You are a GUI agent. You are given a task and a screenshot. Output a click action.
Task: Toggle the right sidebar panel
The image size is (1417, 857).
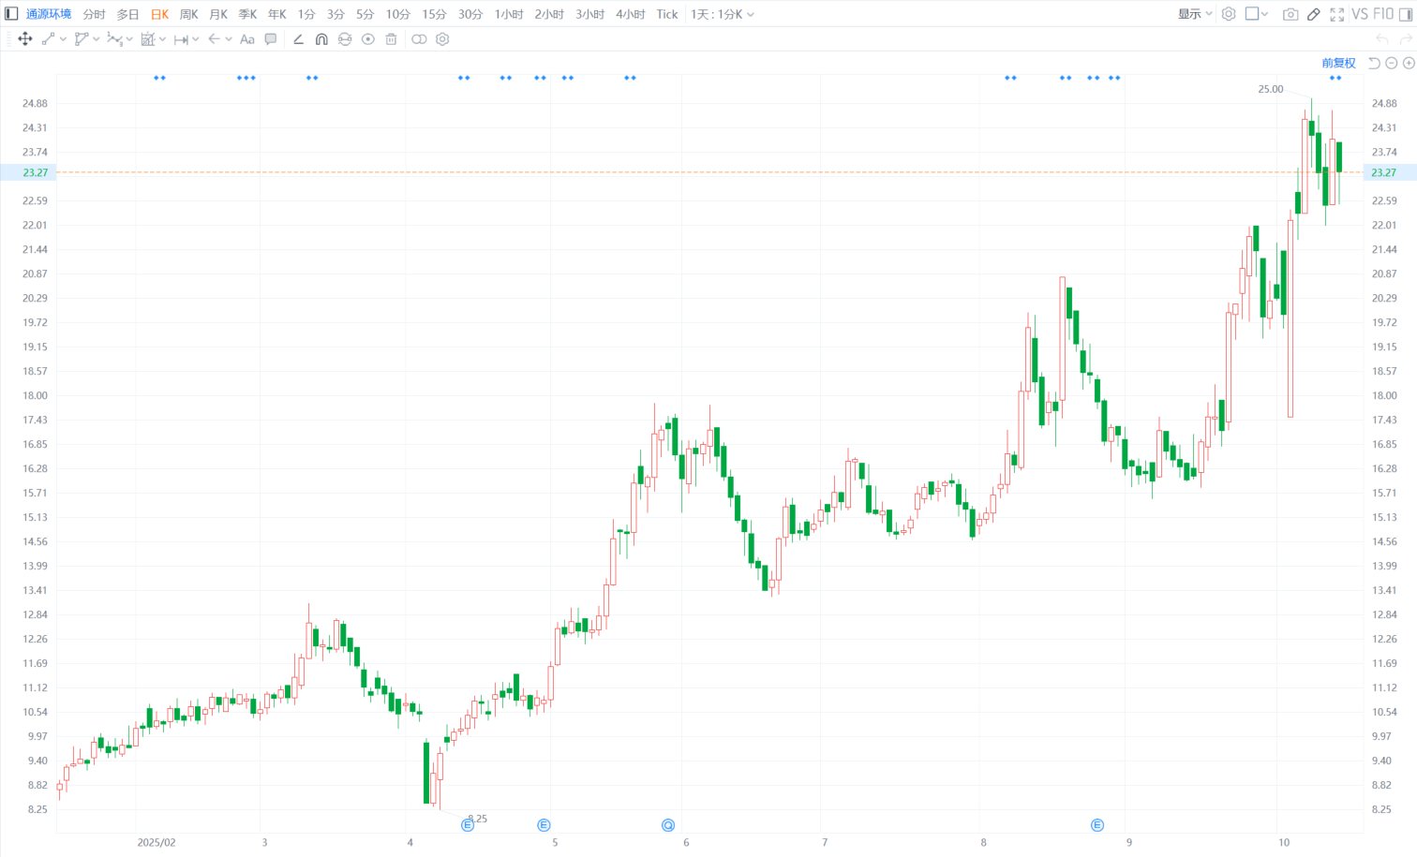click(x=1406, y=14)
